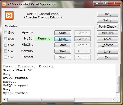Click the Mercury module name
The height and width of the screenshot is (105, 123).
pos(27,51)
